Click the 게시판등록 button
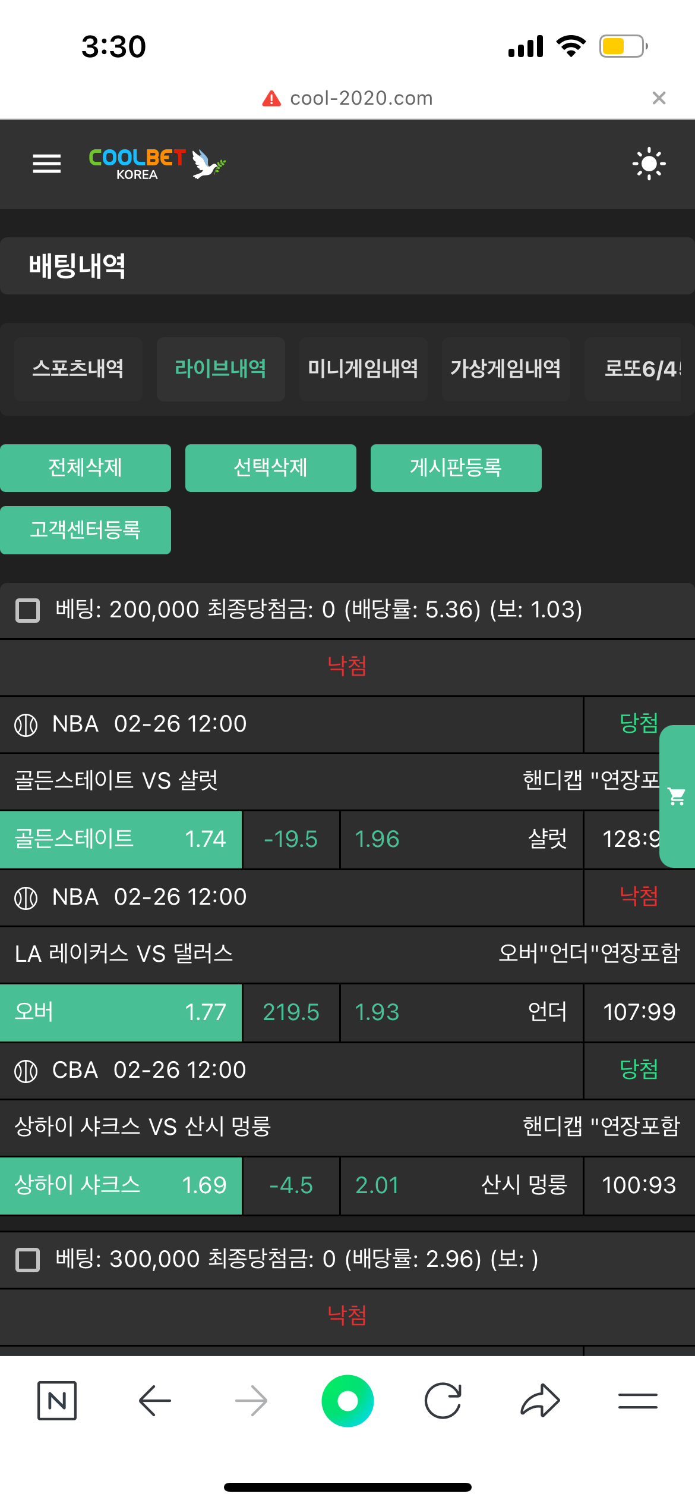 tap(456, 468)
